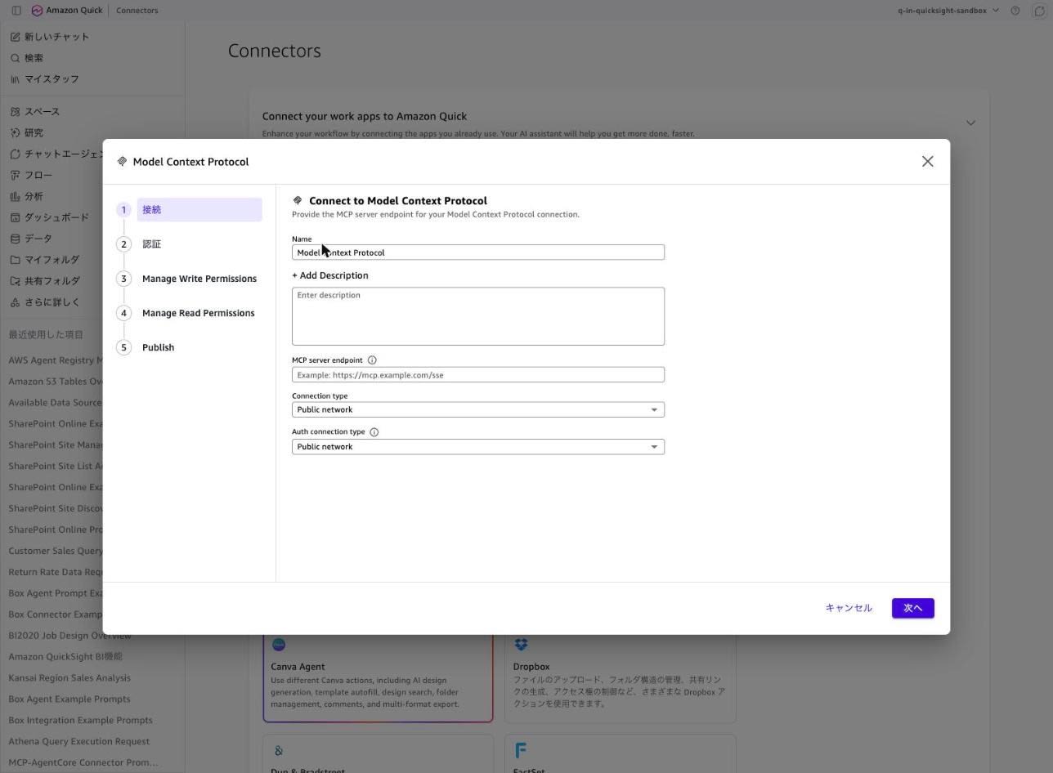Open recent item Box Integration Example Prompts
Image resolution: width=1053 pixels, height=773 pixels.
80,721
